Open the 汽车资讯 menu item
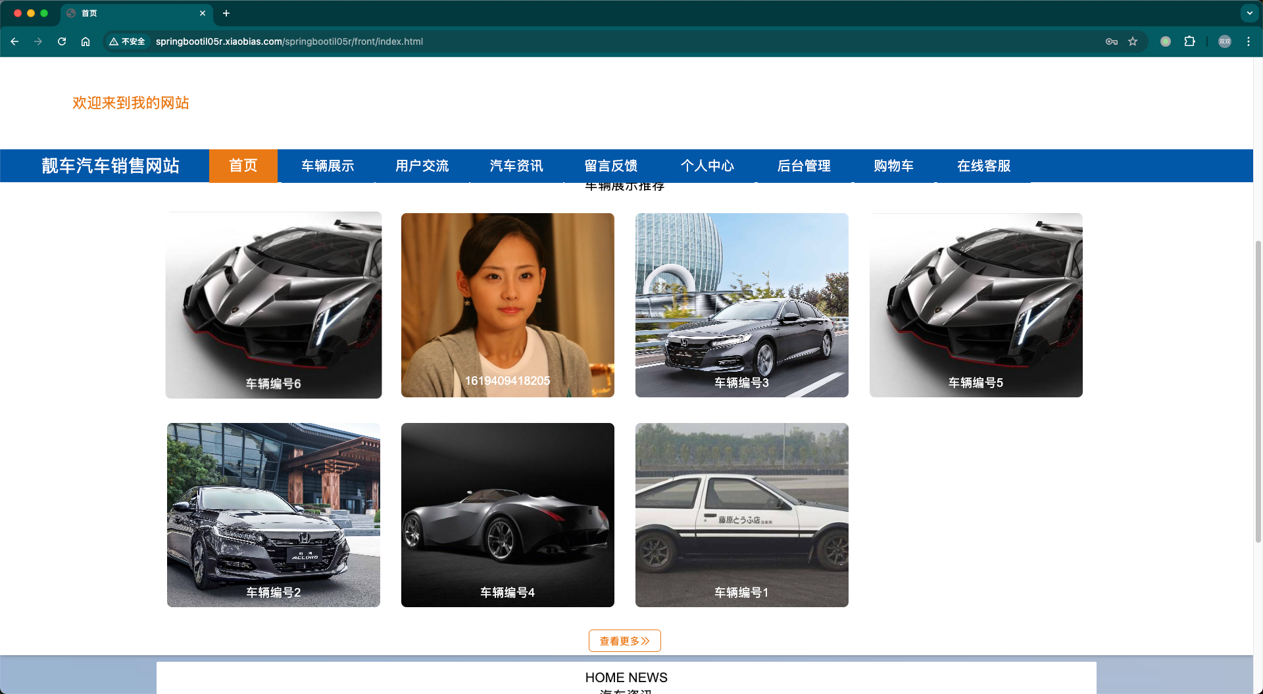The height and width of the screenshot is (694, 1263). (516, 166)
